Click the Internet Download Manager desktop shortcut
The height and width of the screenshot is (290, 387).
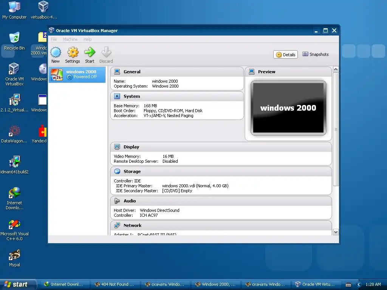pyautogui.click(x=14, y=199)
